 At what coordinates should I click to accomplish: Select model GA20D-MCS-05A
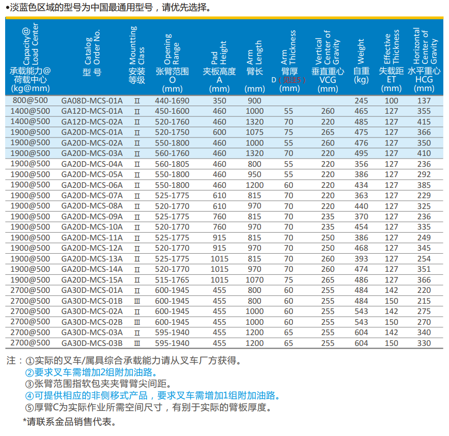92,175
